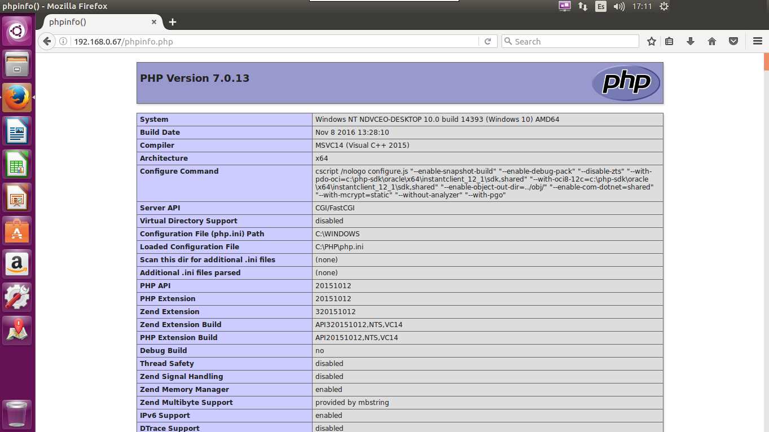Open the downloads panel arrow
This screenshot has height=432, width=769.
(690, 41)
